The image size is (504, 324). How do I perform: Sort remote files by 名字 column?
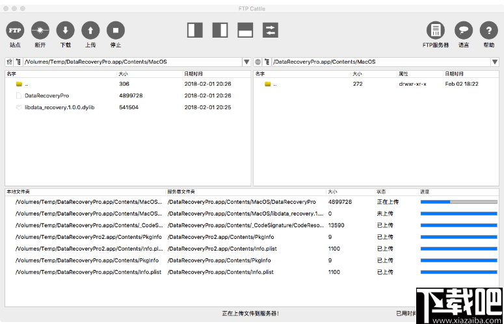(260, 74)
